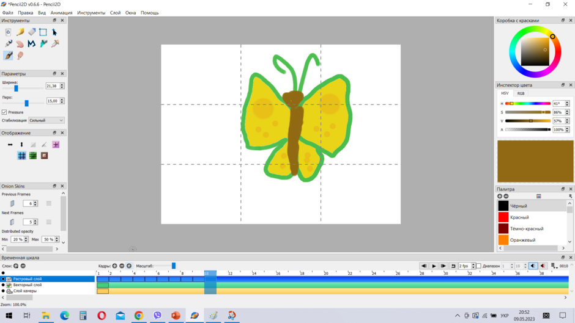Image resolution: width=575 pixels, height=323 pixels.
Task: Select the Eraser tool
Action: coord(32,32)
